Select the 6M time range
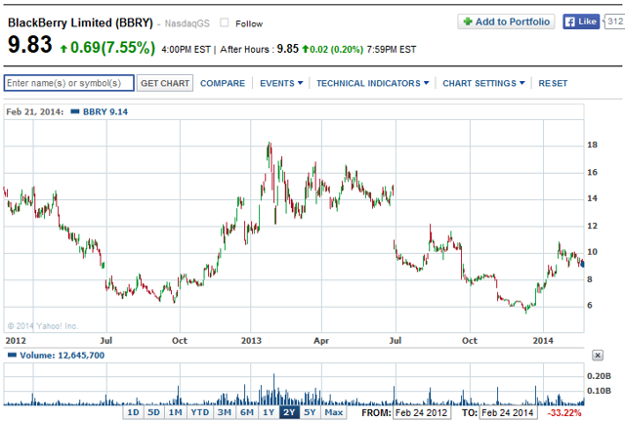625x423 pixels. click(x=247, y=412)
